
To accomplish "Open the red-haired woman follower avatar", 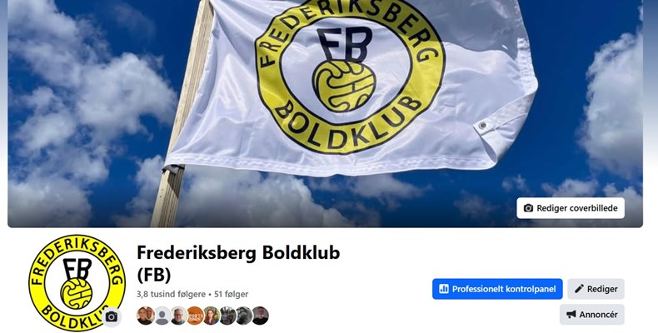I will point(211,316).
